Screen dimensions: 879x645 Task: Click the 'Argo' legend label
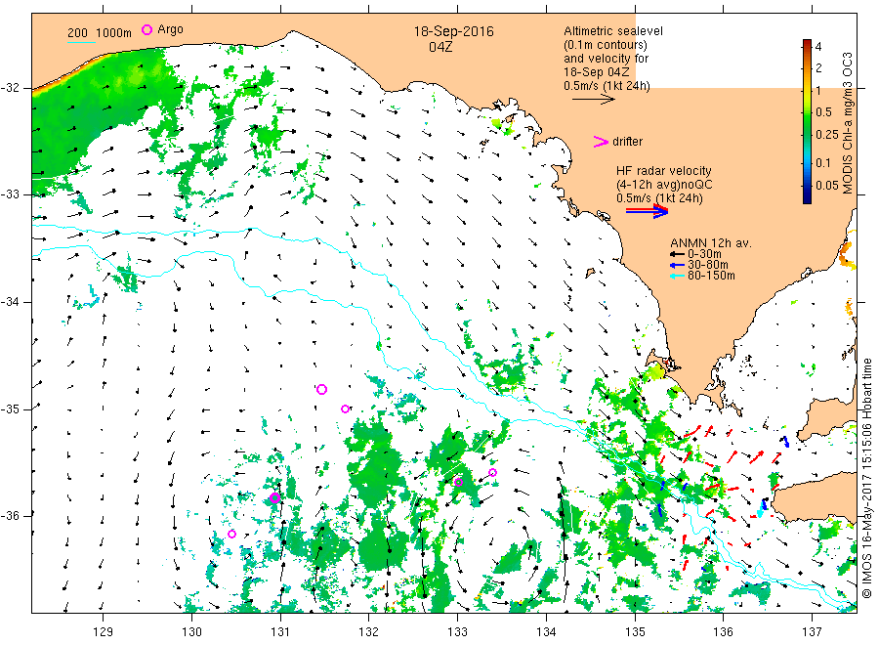click(170, 29)
